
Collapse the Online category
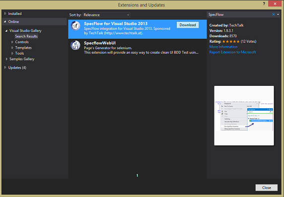(5, 21)
